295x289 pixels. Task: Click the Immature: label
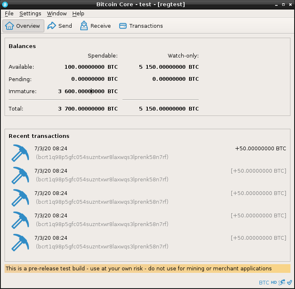tap(23, 92)
